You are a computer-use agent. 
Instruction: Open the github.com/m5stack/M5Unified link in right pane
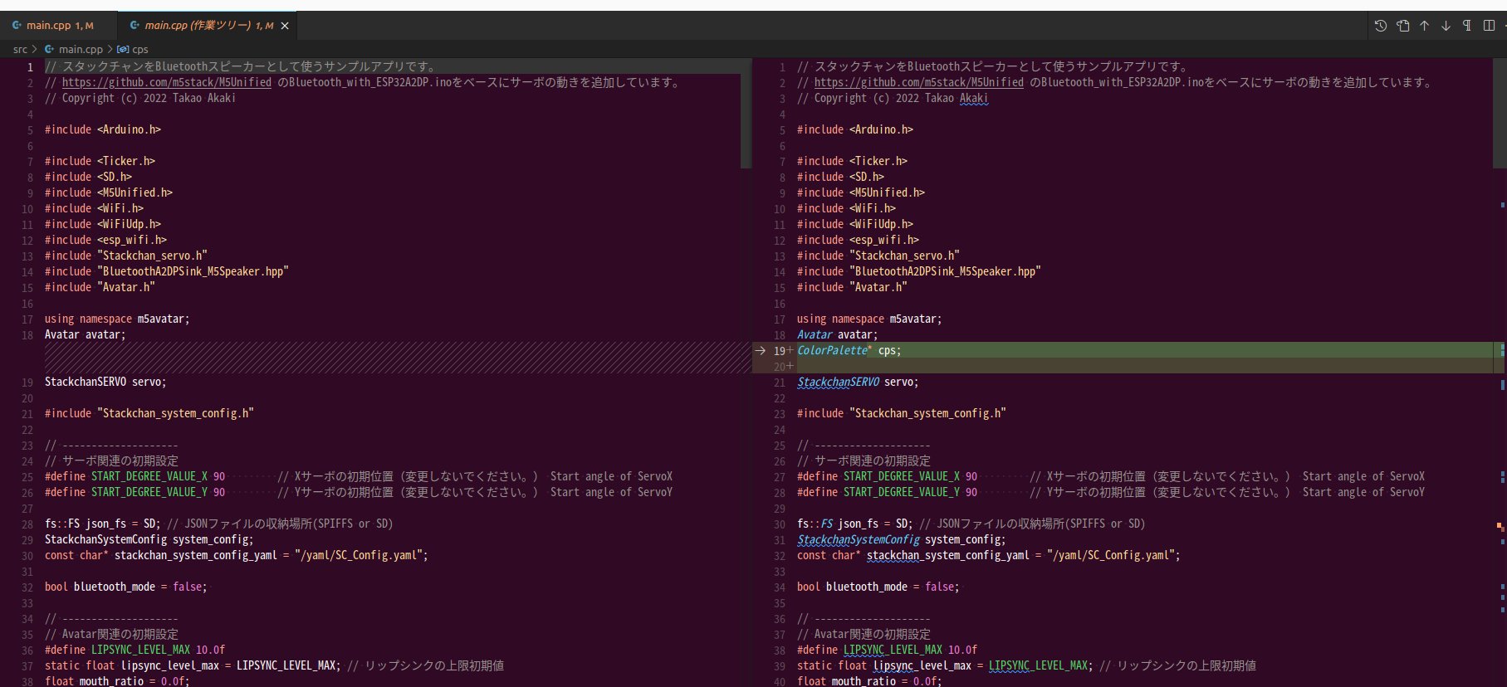(919, 82)
